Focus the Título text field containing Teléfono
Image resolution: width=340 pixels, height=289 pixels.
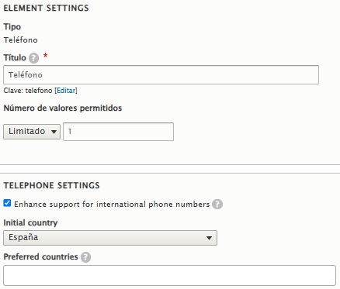pyautogui.click(x=161, y=75)
